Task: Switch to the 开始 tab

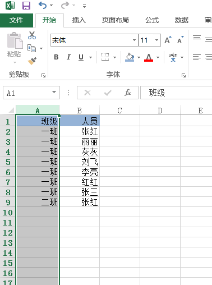Action: 49,20
